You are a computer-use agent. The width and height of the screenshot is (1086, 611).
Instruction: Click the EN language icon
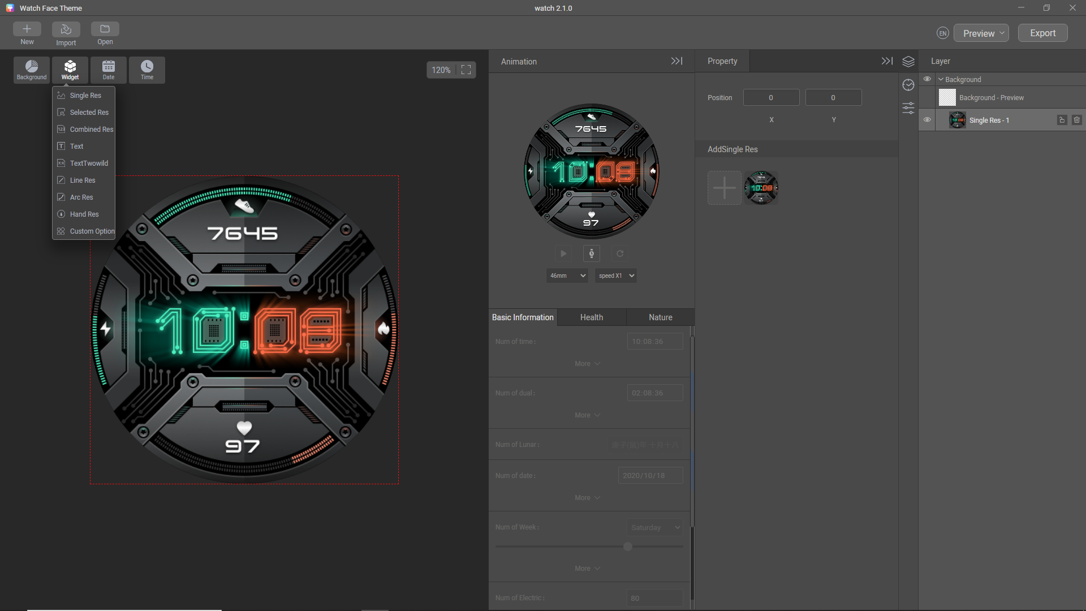[x=943, y=33]
